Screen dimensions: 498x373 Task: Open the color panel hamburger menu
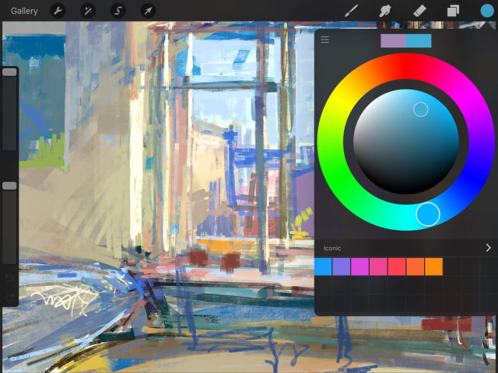[x=324, y=40]
